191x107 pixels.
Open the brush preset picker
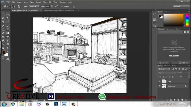[x=13, y=6]
